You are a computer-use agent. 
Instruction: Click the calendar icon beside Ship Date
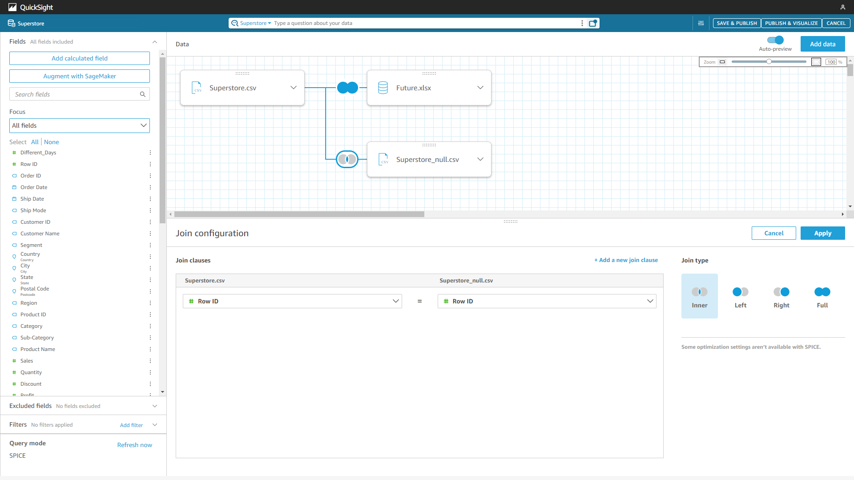pos(14,199)
